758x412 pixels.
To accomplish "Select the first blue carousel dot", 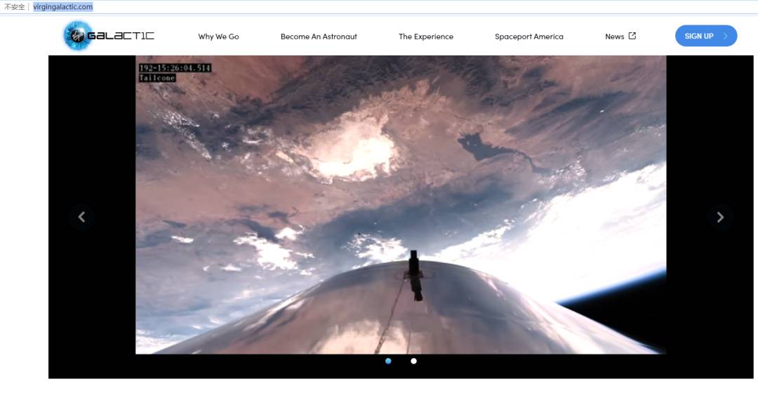I will coord(388,361).
